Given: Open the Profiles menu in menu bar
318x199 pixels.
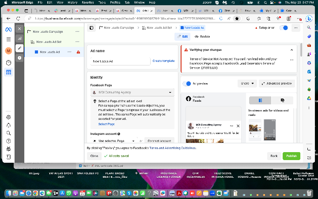Looking at the screenshot, I should click(x=115, y=3).
